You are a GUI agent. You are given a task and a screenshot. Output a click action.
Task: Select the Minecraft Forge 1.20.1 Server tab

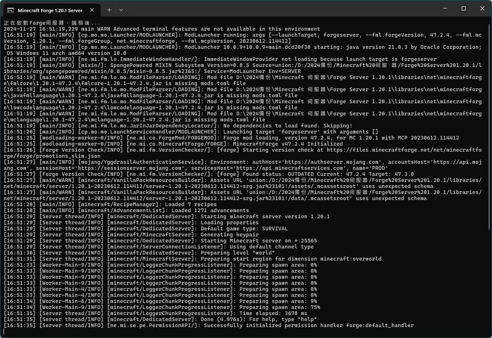tap(49, 9)
